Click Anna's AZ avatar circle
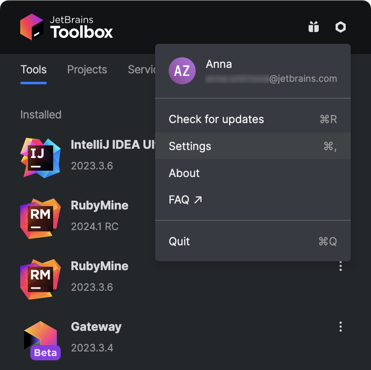The image size is (371, 370). 182,71
